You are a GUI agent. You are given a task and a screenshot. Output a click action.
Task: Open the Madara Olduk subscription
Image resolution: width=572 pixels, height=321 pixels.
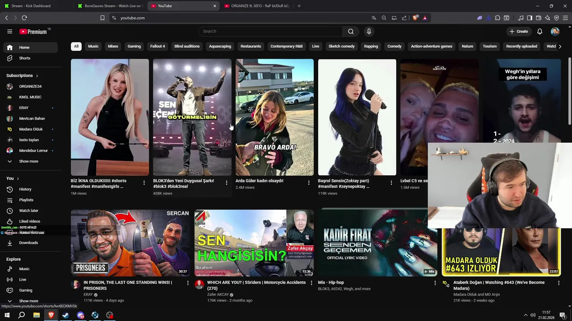pyautogui.click(x=30, y=129)
